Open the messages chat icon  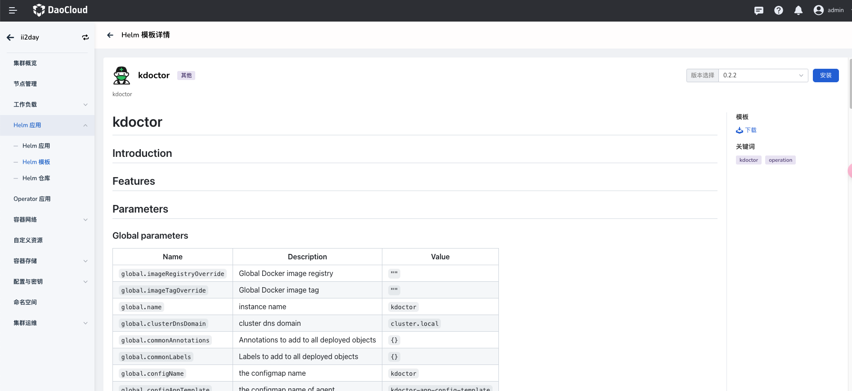click(x=758, y=10)
